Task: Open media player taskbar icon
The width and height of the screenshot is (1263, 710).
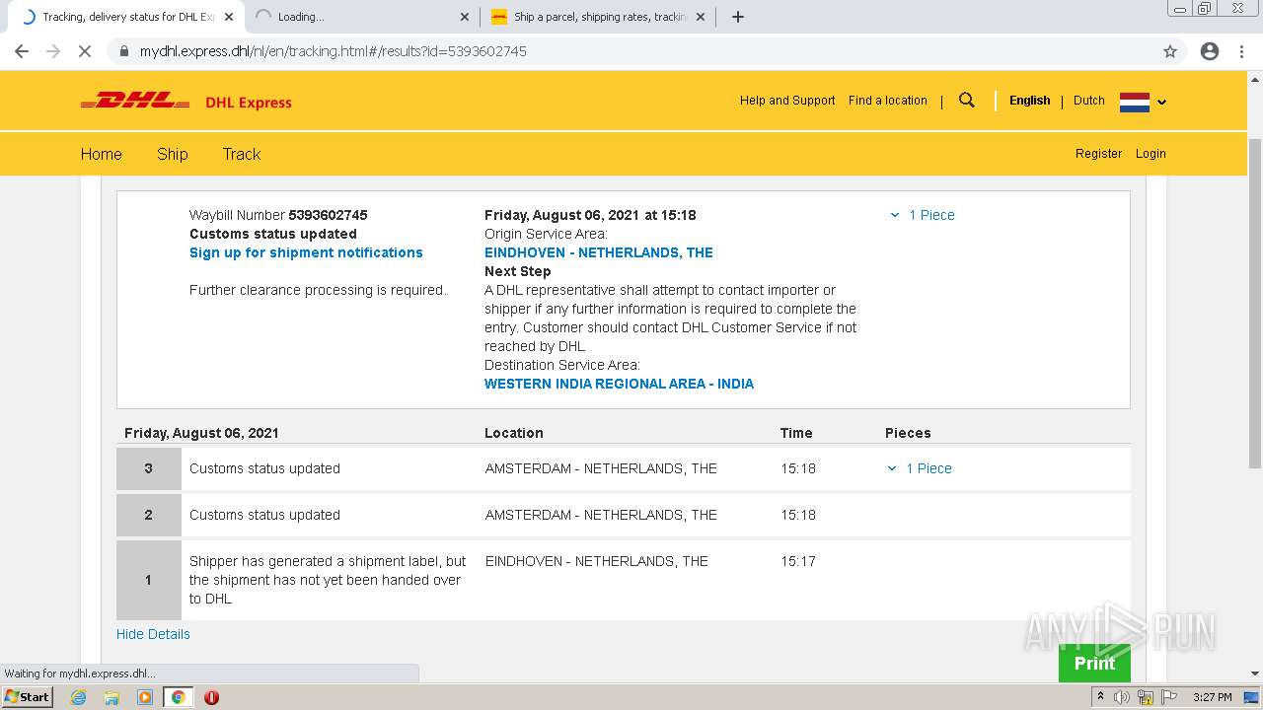Action: (145, 697)
